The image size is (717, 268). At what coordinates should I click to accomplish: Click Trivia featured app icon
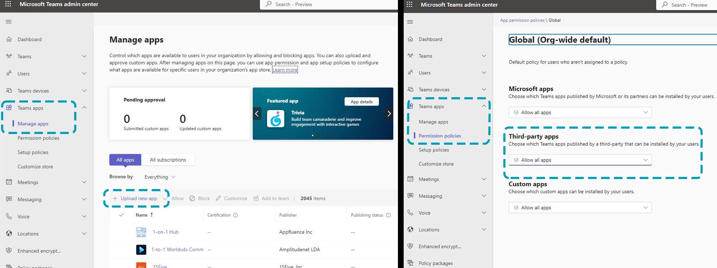[x=276, y=119]
